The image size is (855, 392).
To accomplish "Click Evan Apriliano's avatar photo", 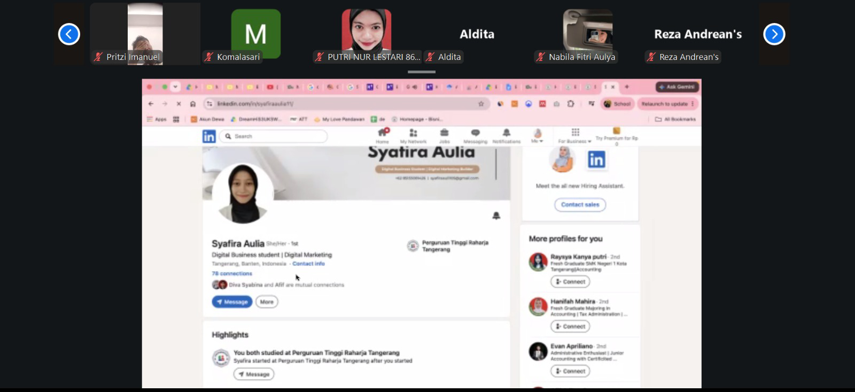I will (x=538, y=351).
